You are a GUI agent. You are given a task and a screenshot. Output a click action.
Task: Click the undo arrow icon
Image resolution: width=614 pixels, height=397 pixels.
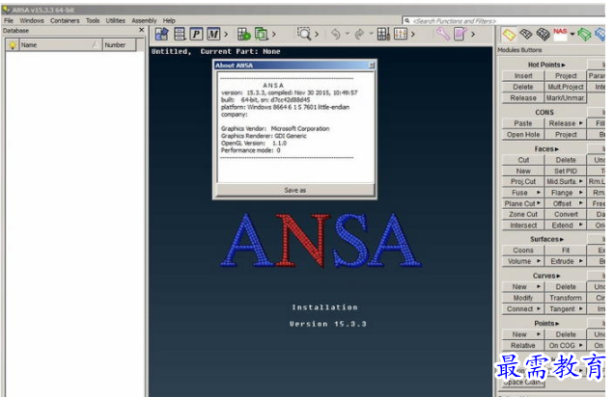pos(336,35)
